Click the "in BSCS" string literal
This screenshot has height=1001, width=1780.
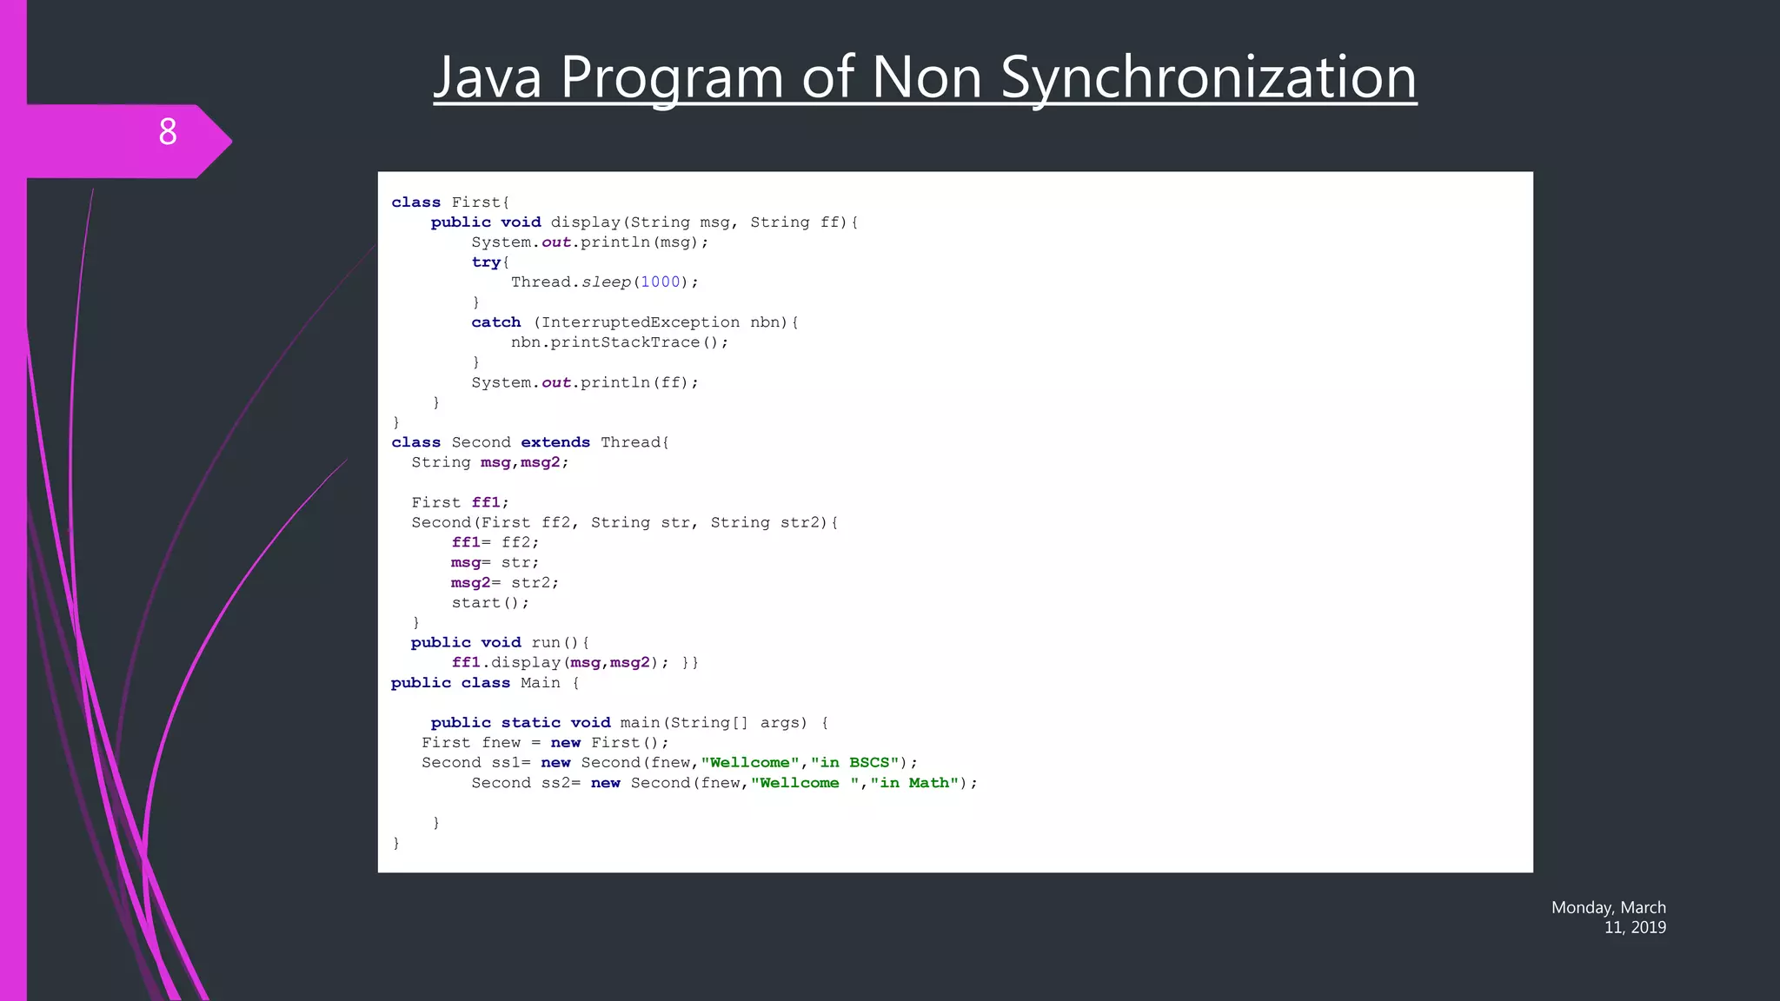(854, 763)
